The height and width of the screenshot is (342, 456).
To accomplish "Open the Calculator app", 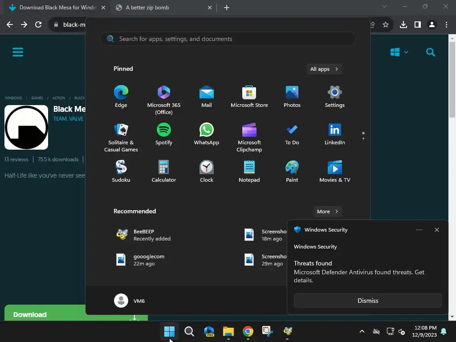I will point(164,171).
